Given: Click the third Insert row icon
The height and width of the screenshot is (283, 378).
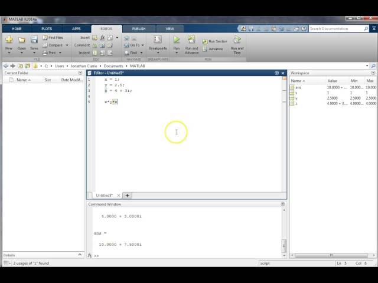Looking at the screenshot, I should pos(110,38).
